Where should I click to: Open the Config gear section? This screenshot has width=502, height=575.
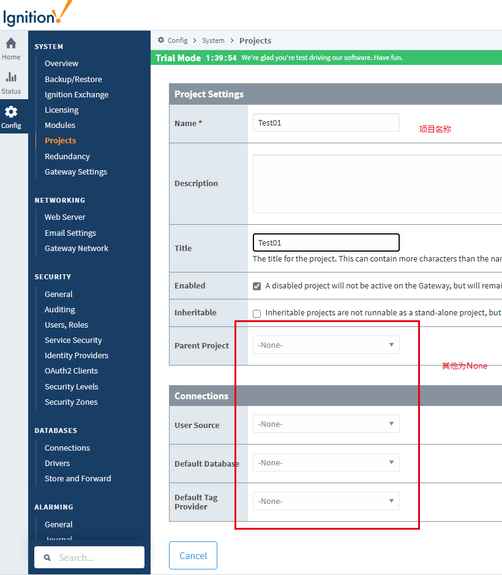pyautogui.click(x=11, y=118)
